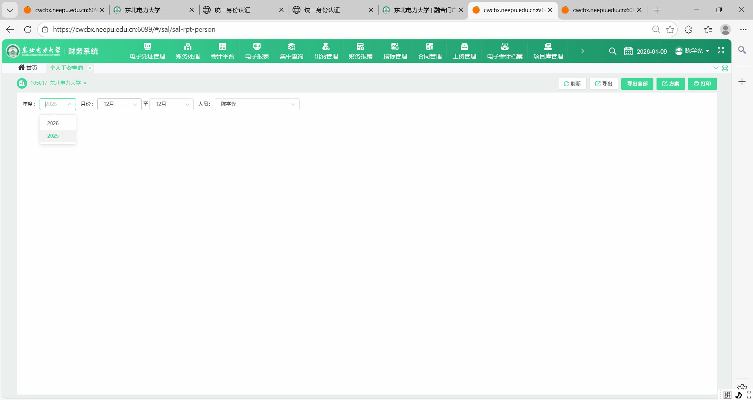Viewport: 753px width, 400px height.
Task: Click the 打印 button
Action: 702,84
